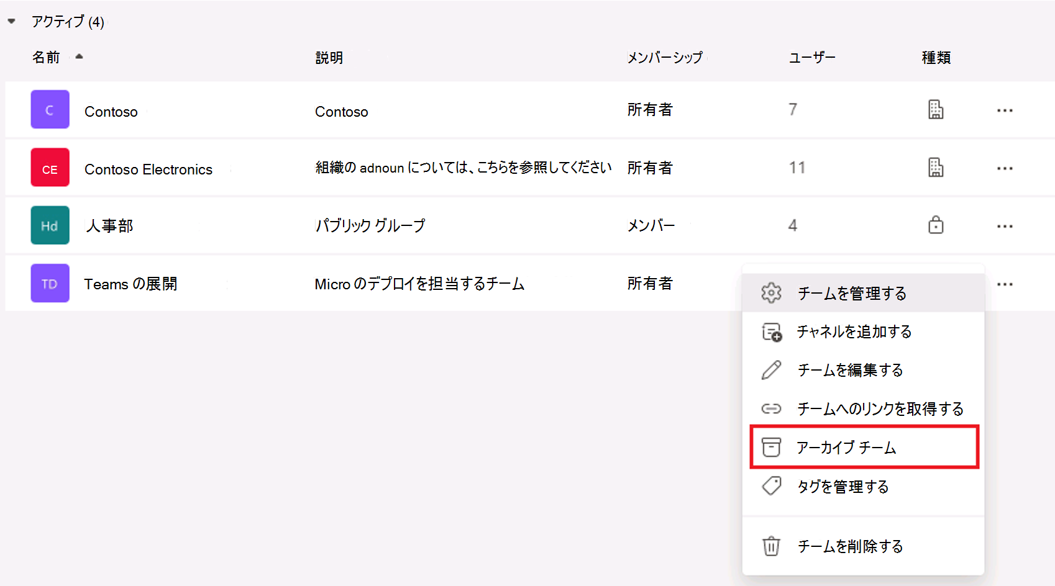Open more options for Contoso Electronics row
1055x586 pixels.
tap(1005, 168)
